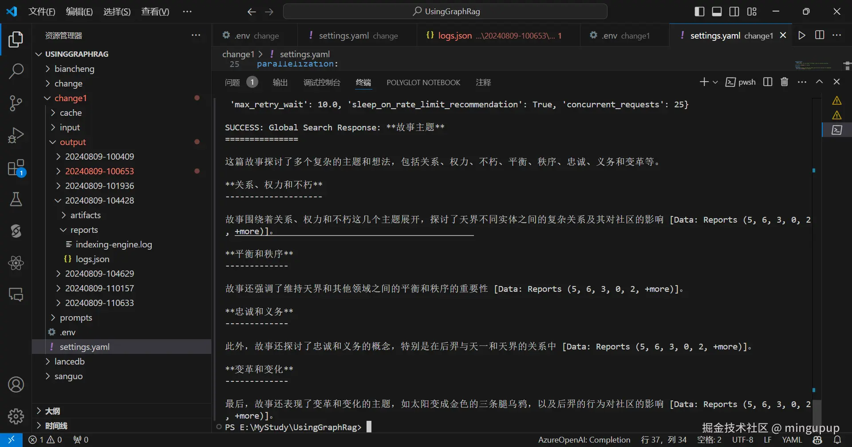This screenshot has height=447, width=852.
Task: Go back in navigation history
Action: (x=252, y=12)
